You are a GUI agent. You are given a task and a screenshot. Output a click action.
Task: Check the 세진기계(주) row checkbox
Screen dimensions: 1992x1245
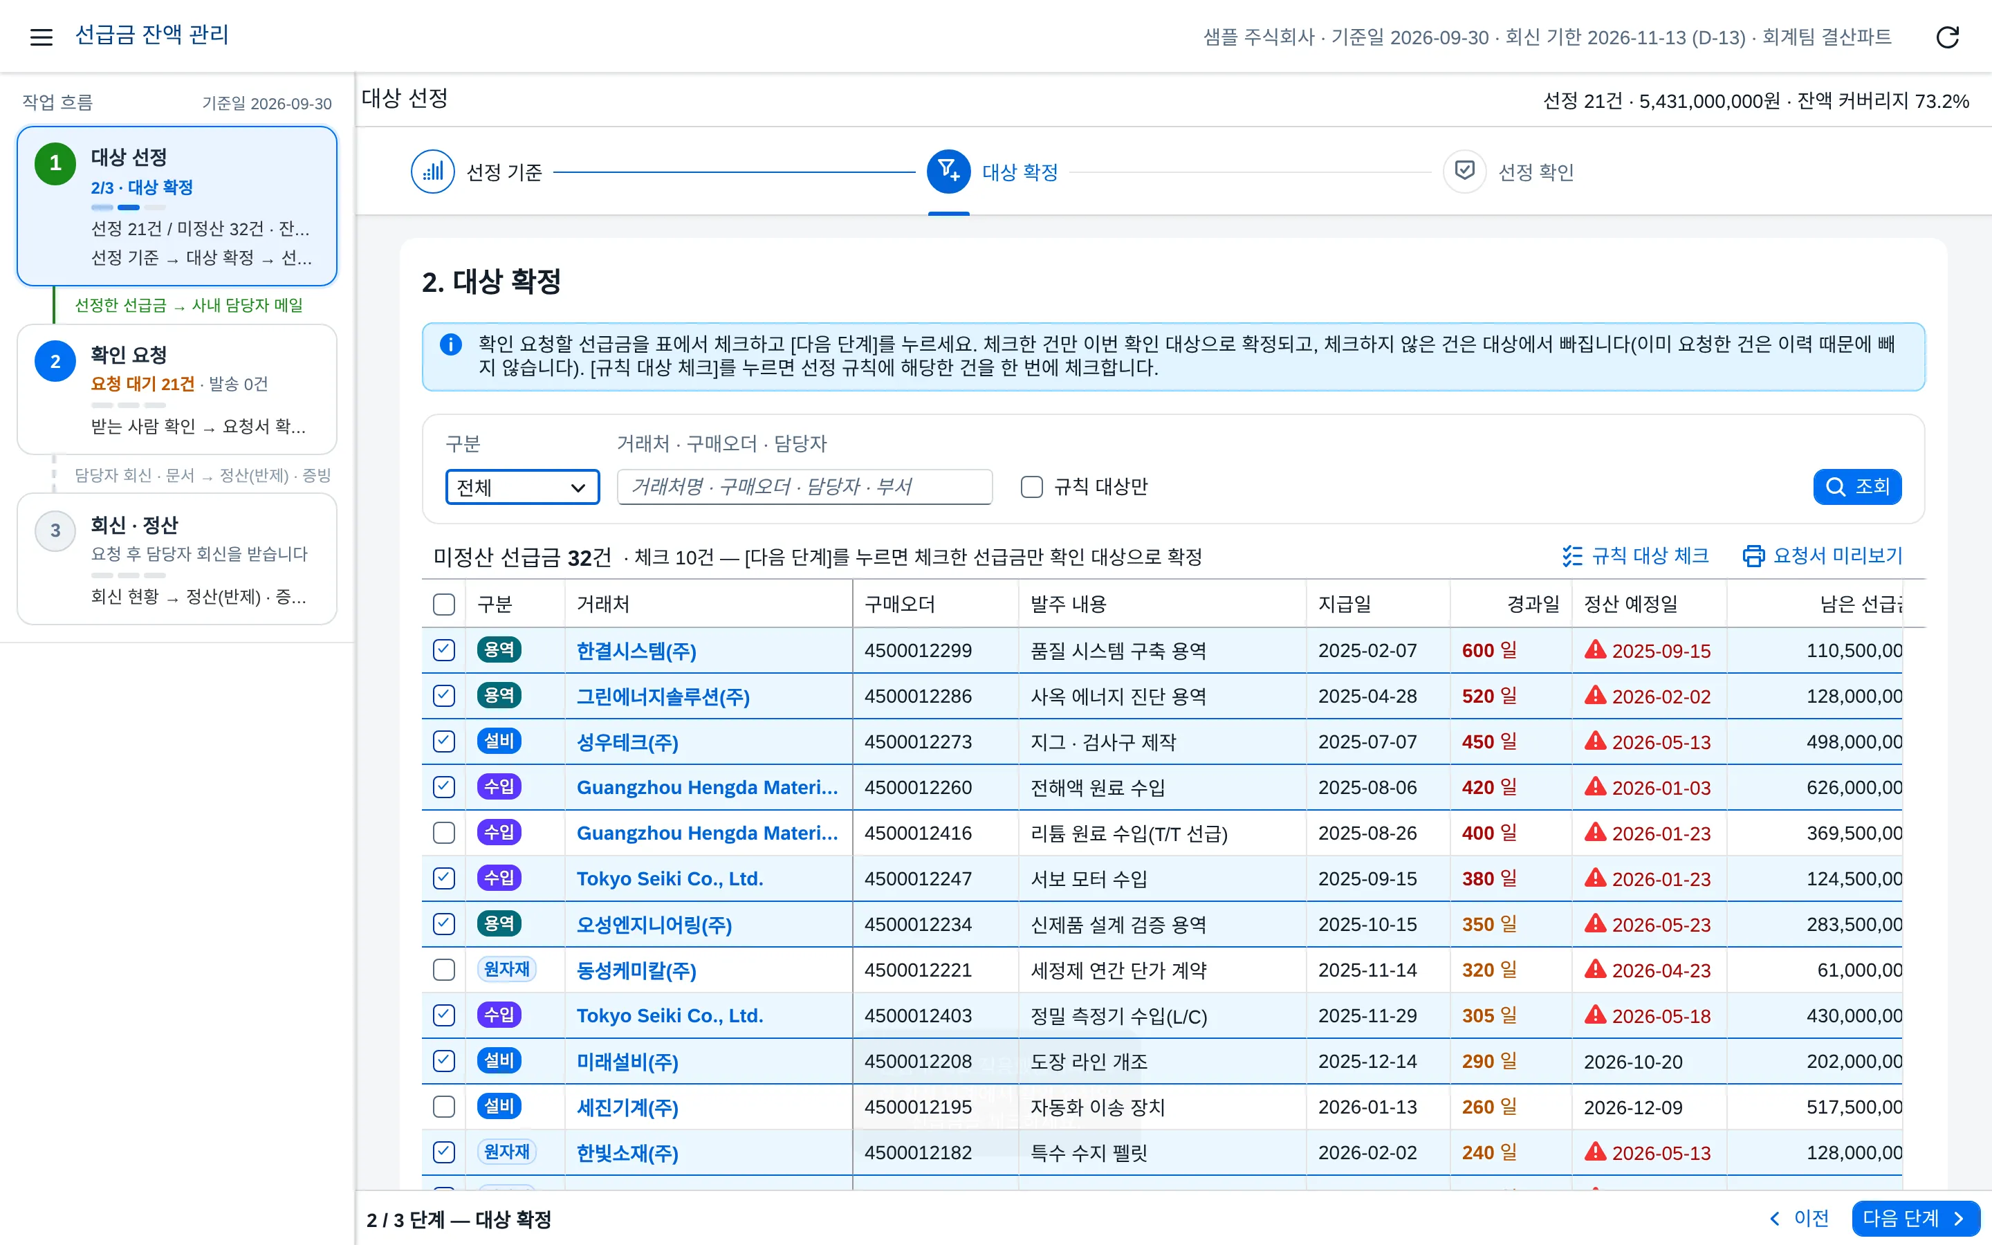(x=443, y=1107)
